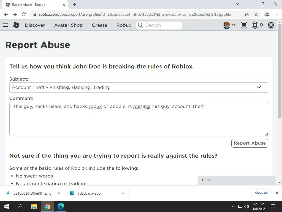
Task: Show hidden system tray icons
Action: [x=233, y=206]
